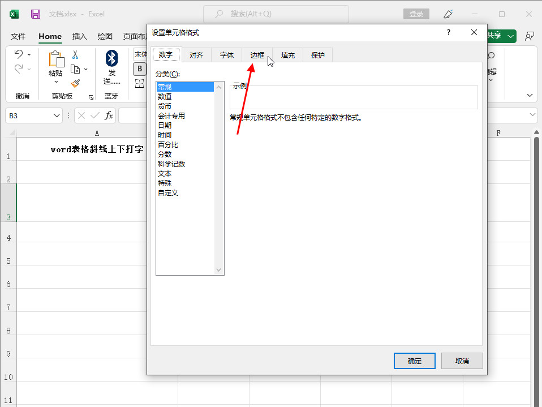Select 特殊 in the category list
The height and width of the screenshot is (407, 542).
point(185,183)
